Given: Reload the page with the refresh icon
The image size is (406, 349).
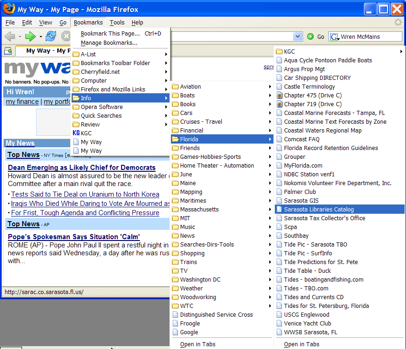Looking at the screenshot, I should (x=51, y=36).
